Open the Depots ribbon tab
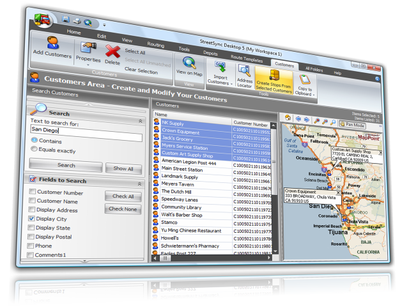 210,54
